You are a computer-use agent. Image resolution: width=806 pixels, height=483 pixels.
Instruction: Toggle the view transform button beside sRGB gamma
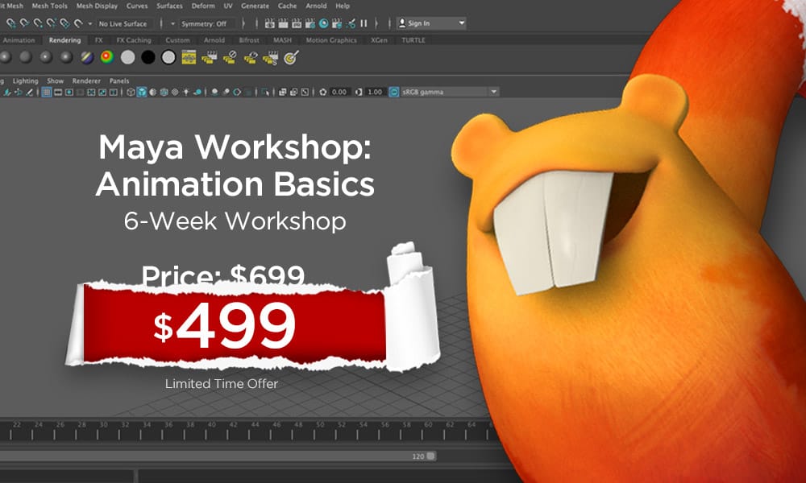394,92
